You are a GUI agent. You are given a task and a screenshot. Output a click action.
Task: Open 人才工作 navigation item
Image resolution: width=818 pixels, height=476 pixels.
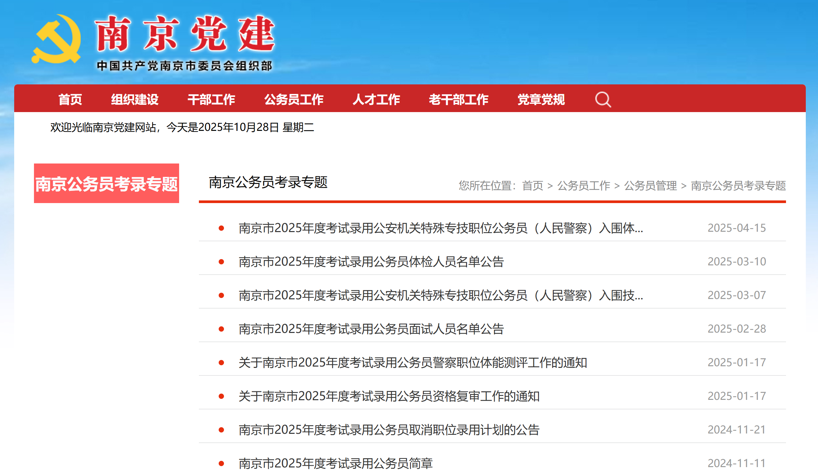pyautogui.click(x=376, y=99)
